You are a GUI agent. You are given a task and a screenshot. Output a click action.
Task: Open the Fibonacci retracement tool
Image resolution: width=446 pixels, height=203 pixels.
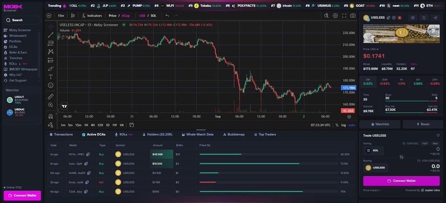pyautogui.click(x=51, y=43)
